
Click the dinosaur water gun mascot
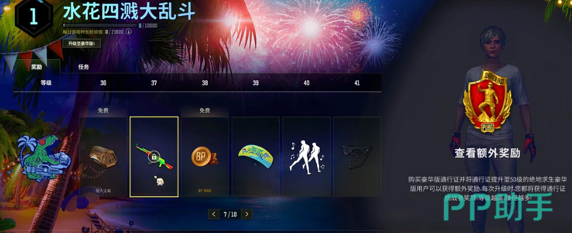click(43, 158)
